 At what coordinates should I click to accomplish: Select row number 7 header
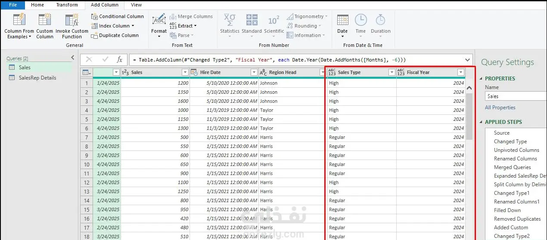[x=86, y=137]
